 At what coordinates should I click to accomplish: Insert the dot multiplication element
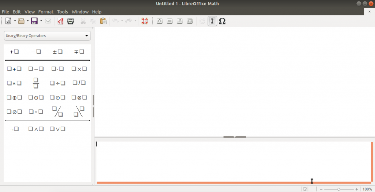[57, 69]
